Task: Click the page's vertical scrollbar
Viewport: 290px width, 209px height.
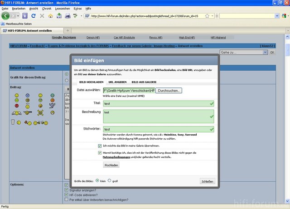Action: 287,113
